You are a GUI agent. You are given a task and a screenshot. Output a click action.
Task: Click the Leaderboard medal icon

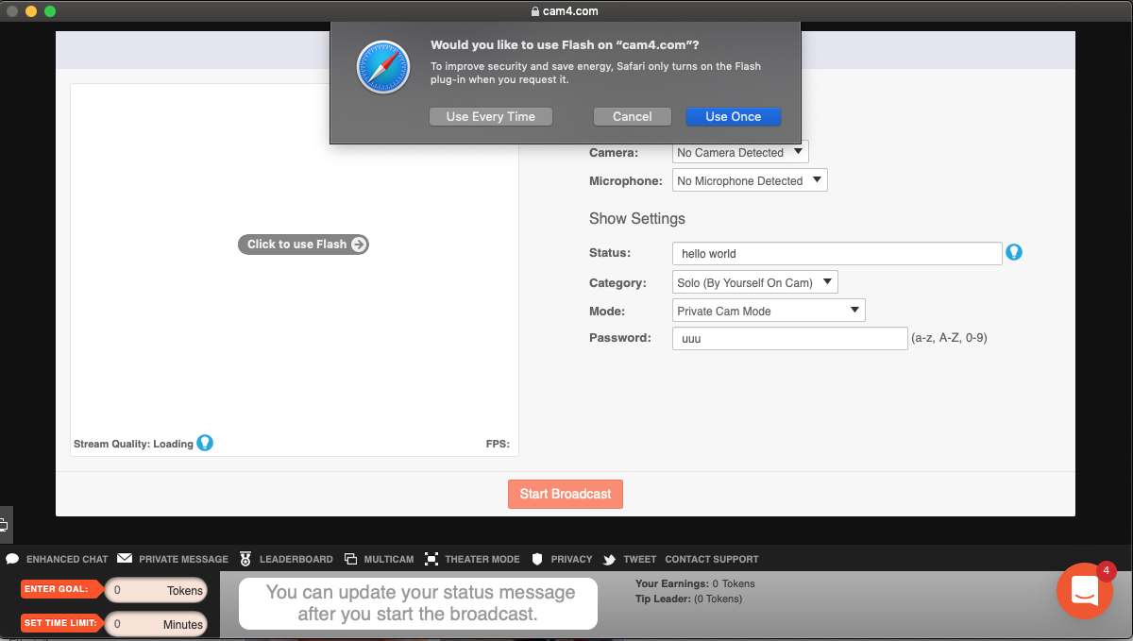(x=245, y=559)
